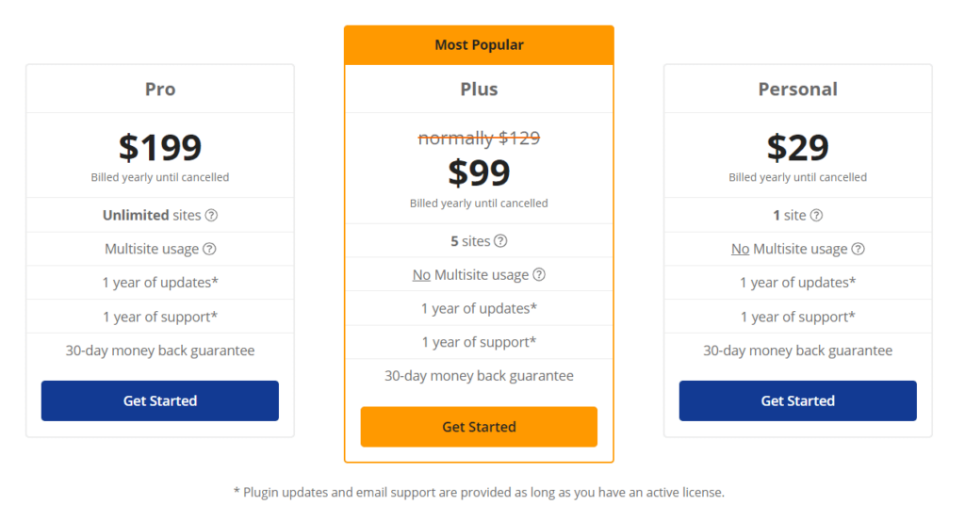Click help icon beside Personal No Multisite usage
The image size is (965, 522).
click(858, 249)
